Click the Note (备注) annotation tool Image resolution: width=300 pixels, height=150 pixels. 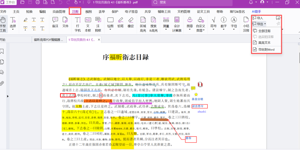click(x=55, y=23)
